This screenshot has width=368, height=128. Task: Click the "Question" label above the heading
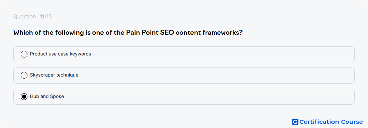point(25,17)
